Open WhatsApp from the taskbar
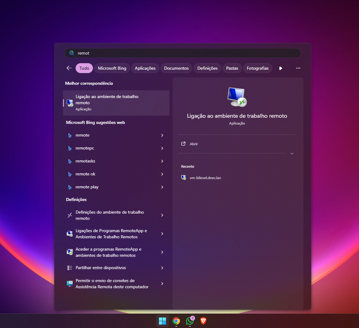 (x=190, y=321)
